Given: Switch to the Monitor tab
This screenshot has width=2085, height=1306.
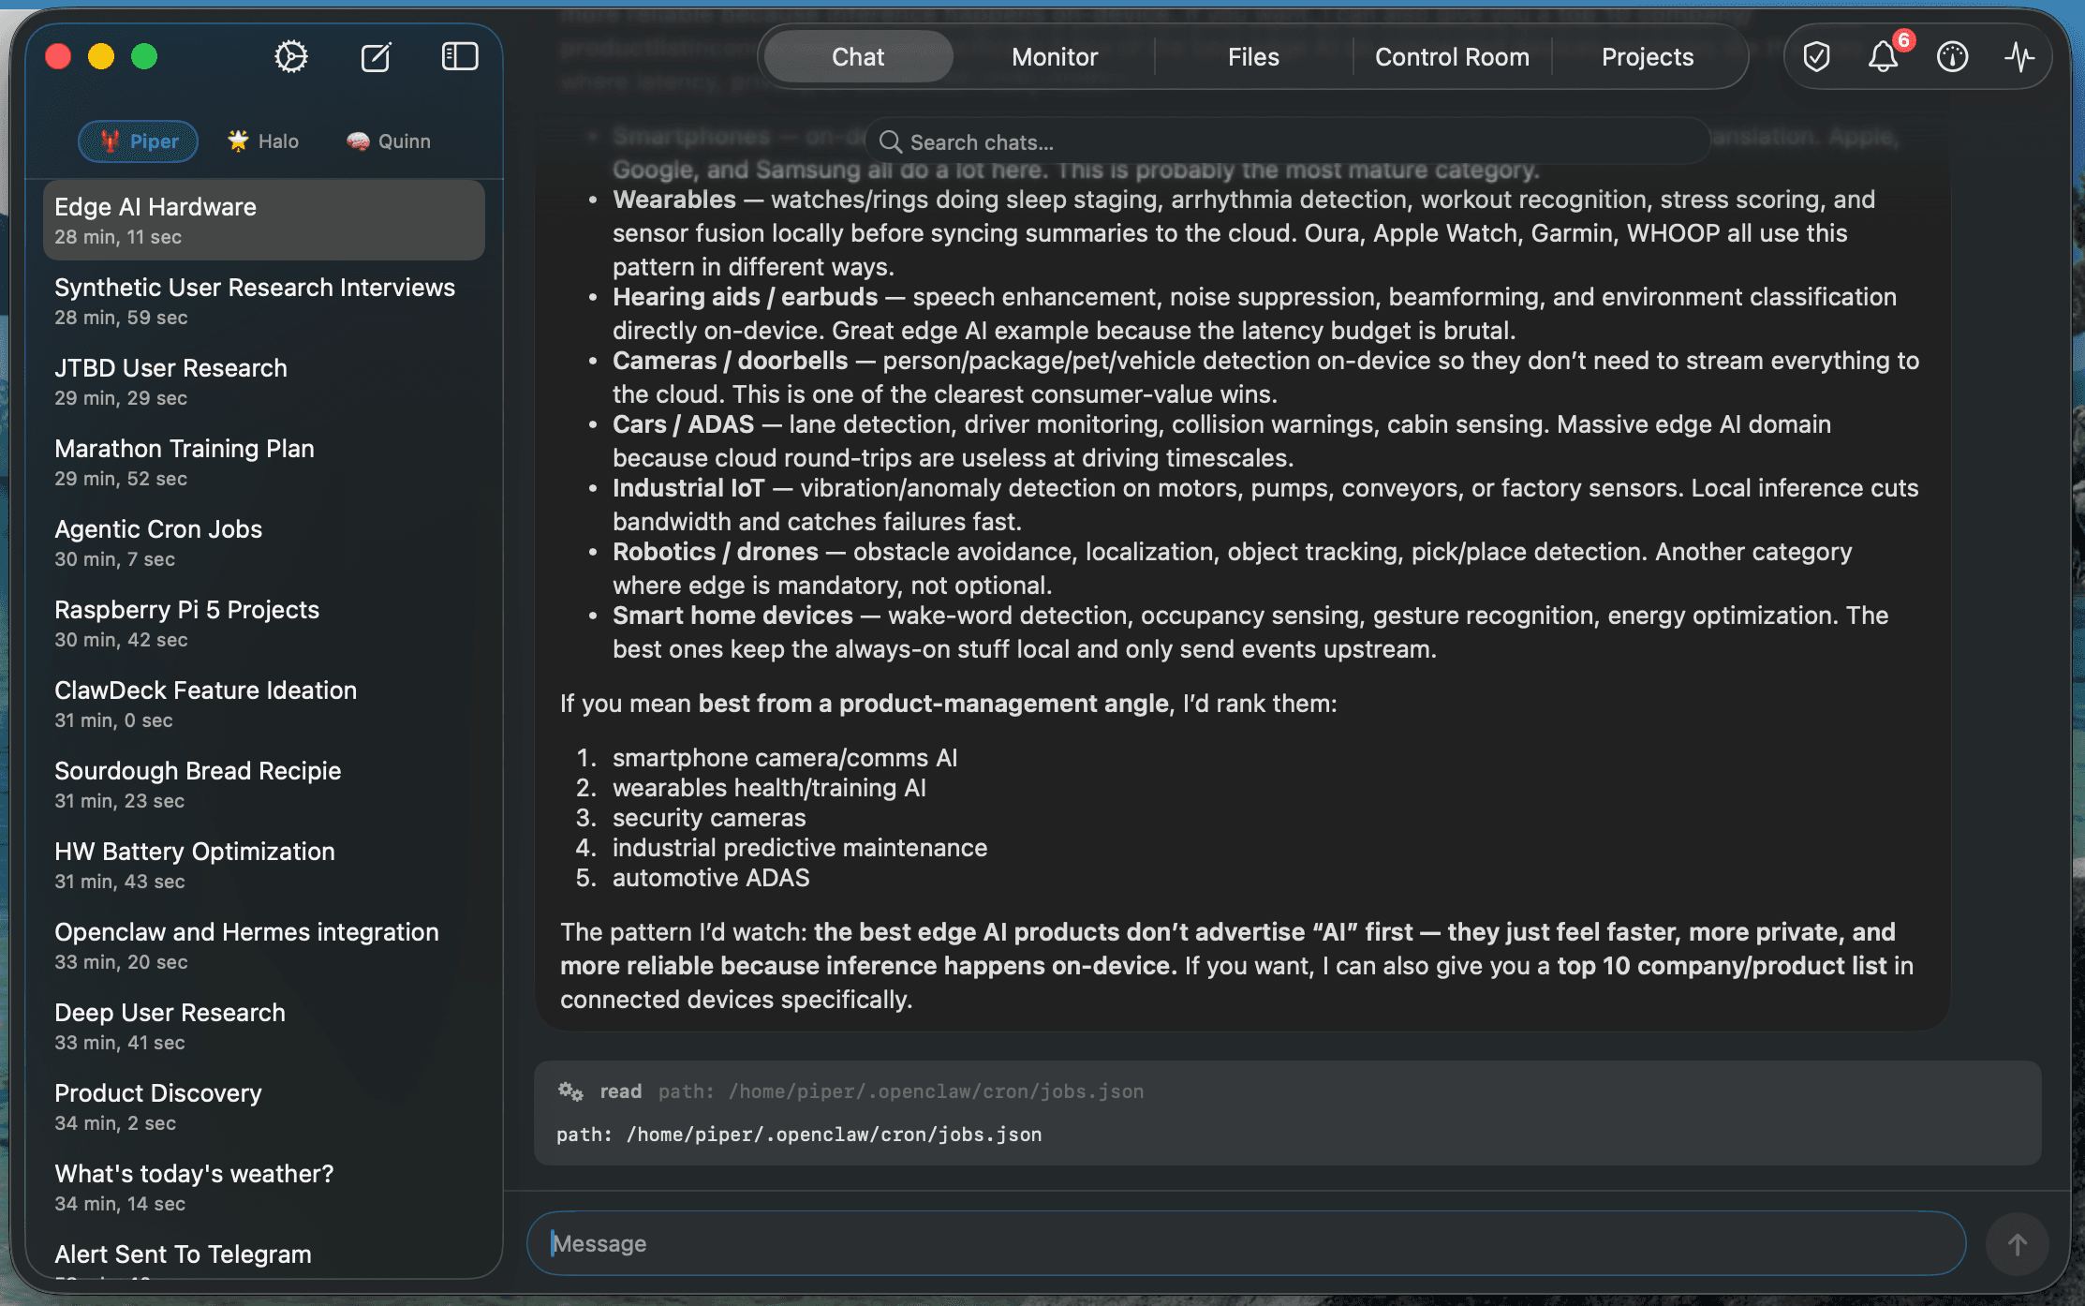Looking at the screenshot, I should (x=1054, y=56).
